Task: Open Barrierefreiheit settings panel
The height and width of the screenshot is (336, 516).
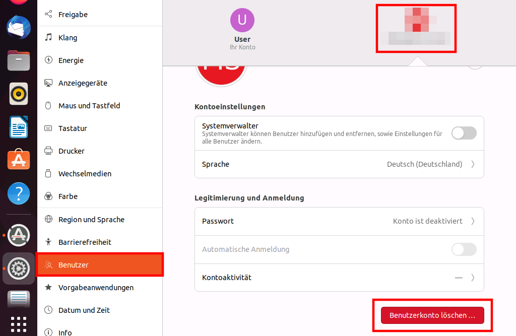Action: point(85,242)
